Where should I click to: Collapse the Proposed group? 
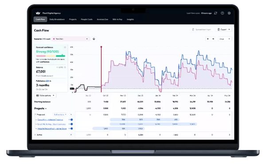(x=35, y=115)
